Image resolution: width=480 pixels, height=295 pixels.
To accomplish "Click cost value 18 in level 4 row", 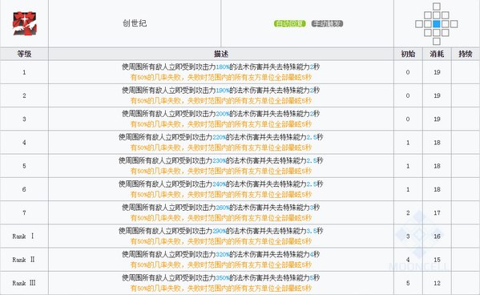I will point(437,143).
